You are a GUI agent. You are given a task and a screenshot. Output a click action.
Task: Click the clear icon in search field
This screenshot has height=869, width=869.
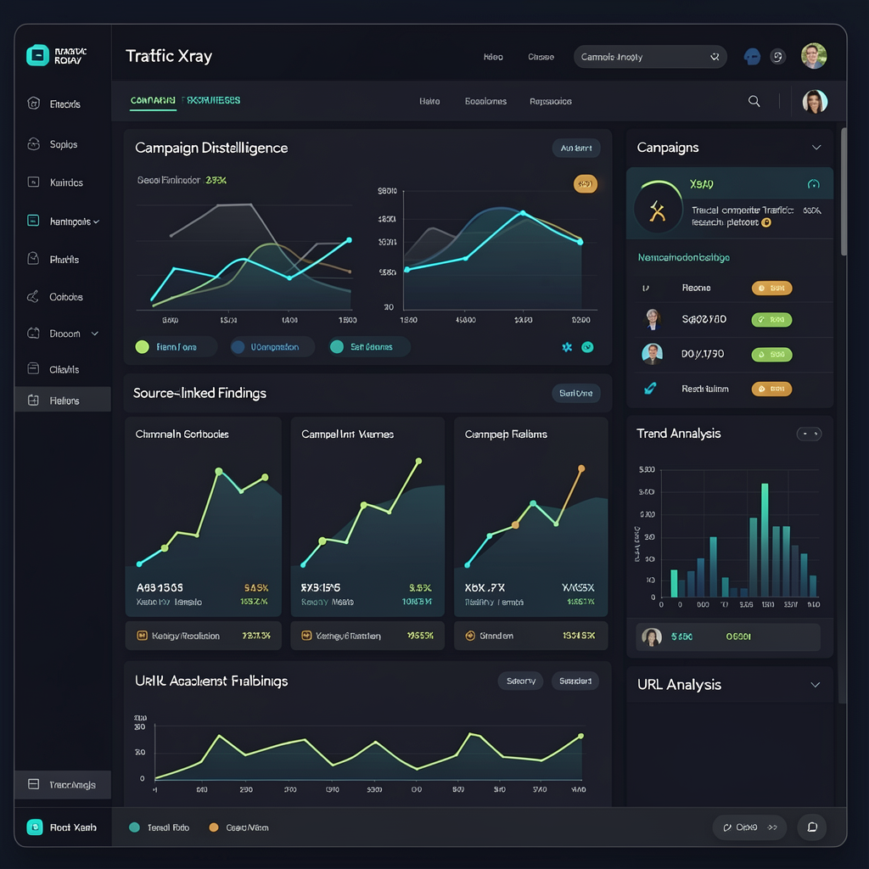pos(715,57)
